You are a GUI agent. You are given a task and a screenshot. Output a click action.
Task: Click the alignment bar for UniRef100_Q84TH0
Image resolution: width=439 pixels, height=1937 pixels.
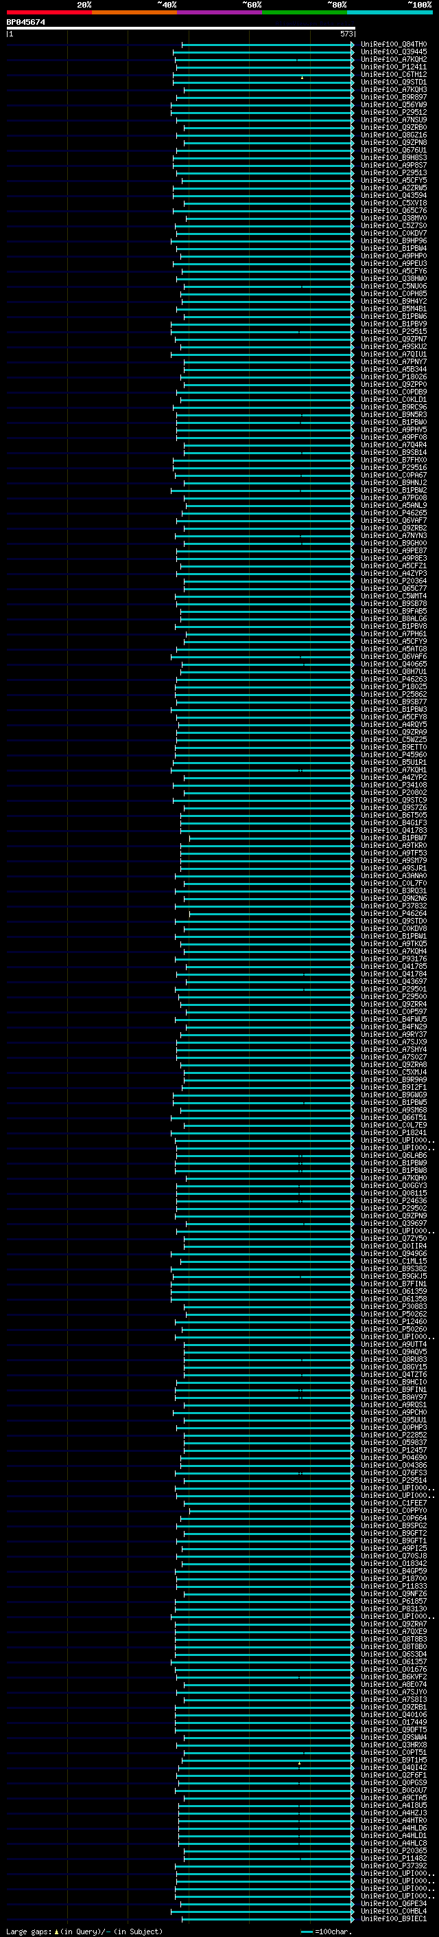click(x=267, y=45)
